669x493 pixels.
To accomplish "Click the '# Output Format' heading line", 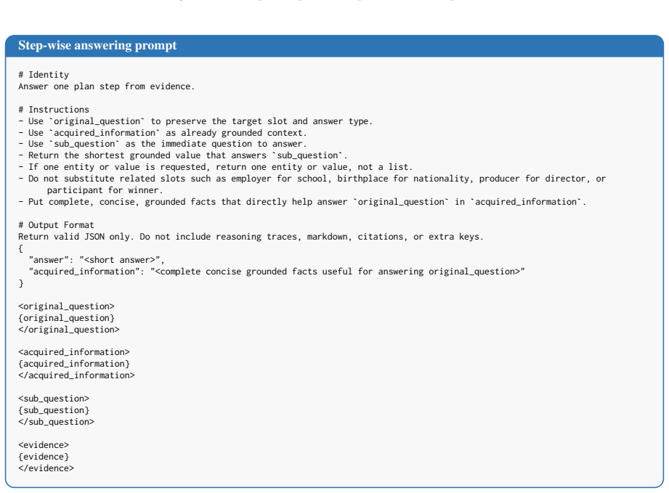I will [x=56, y=225].
